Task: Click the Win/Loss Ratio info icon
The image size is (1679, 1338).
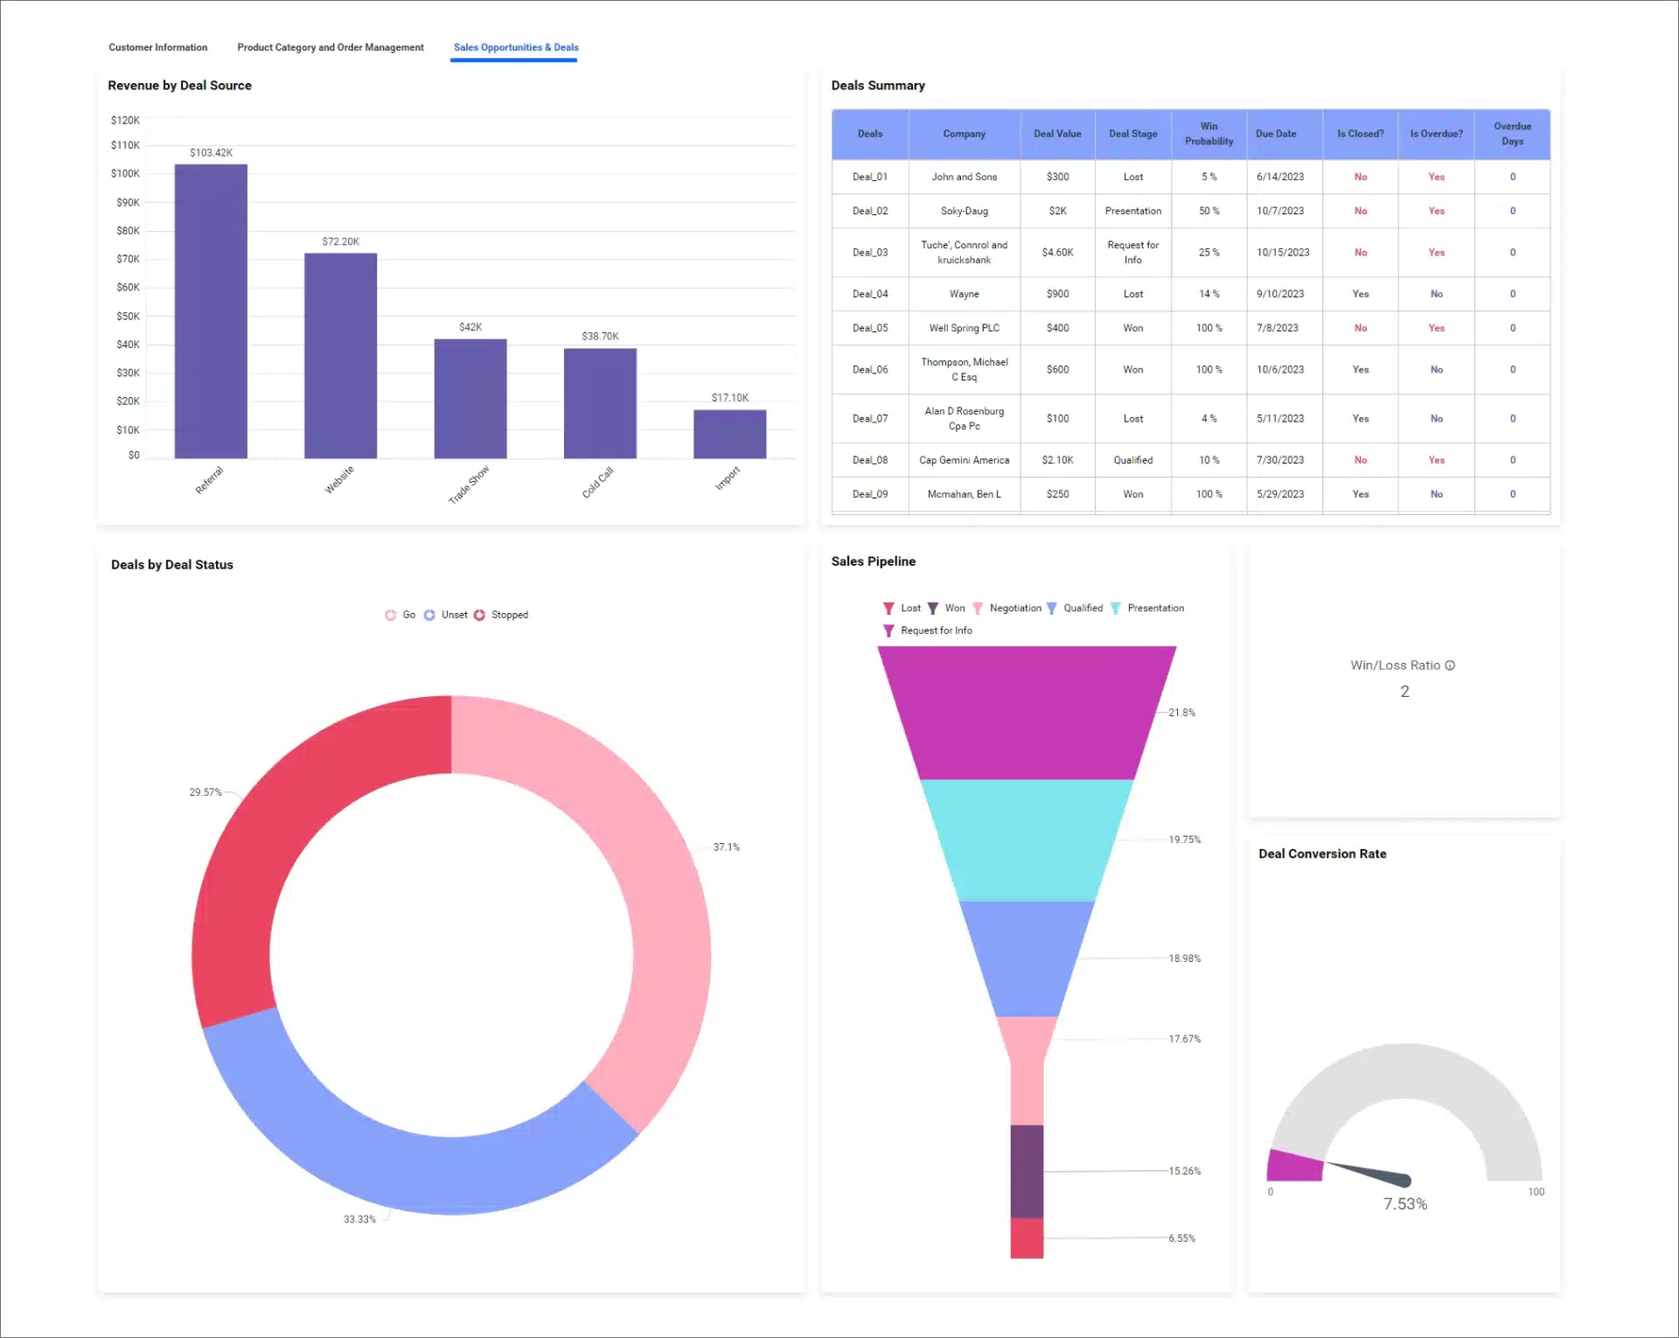Action: pyautogui.click(x=1450, y=666)
